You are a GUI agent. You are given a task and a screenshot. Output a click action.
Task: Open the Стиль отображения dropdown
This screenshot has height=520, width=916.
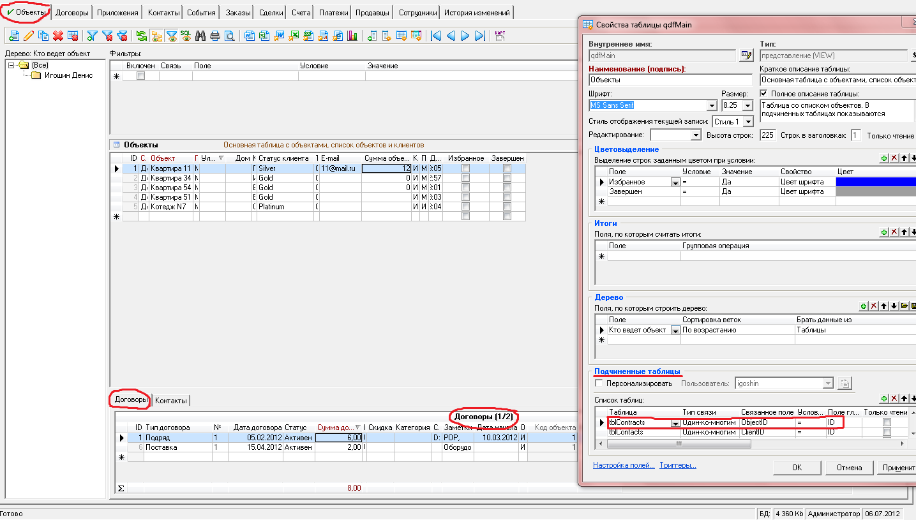pyautogui.click(x=749, y=121)
